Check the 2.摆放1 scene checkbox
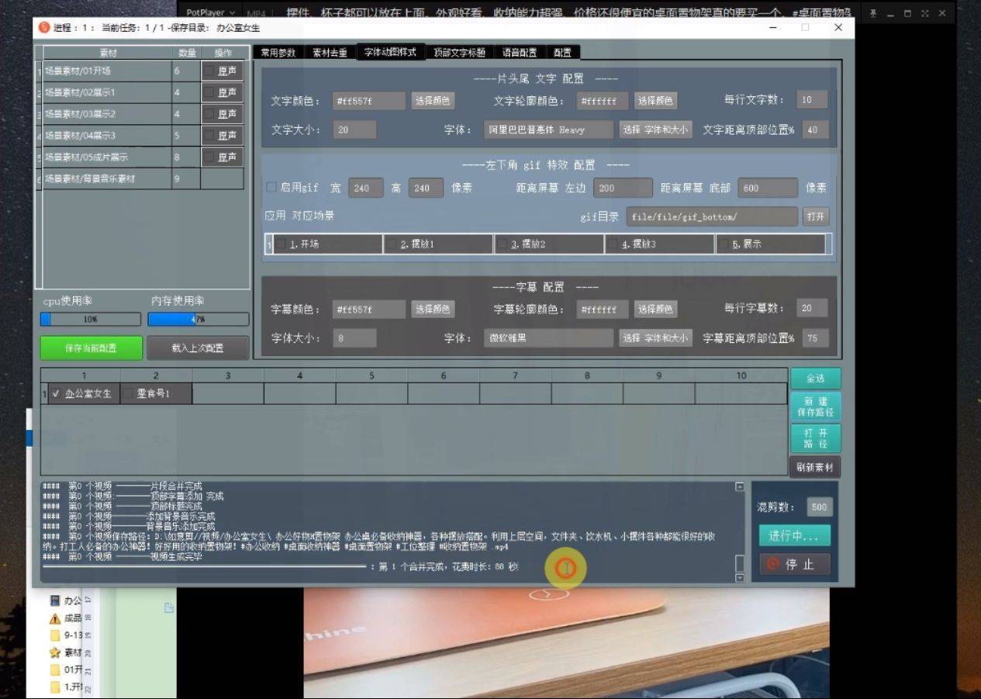 pos(392,244)
